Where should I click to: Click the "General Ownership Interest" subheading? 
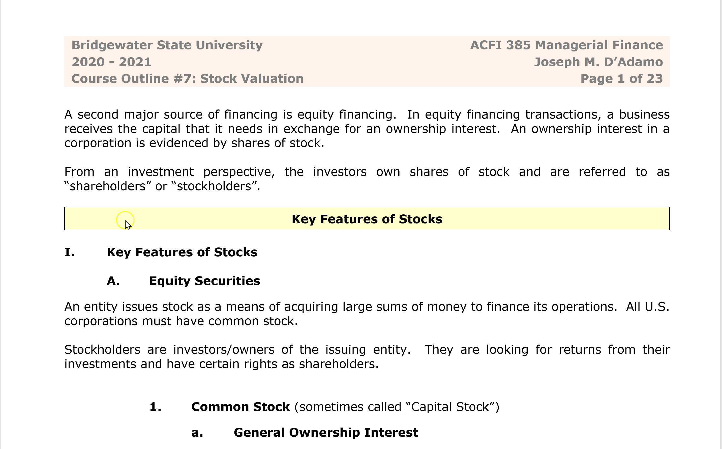pos(326,433)
